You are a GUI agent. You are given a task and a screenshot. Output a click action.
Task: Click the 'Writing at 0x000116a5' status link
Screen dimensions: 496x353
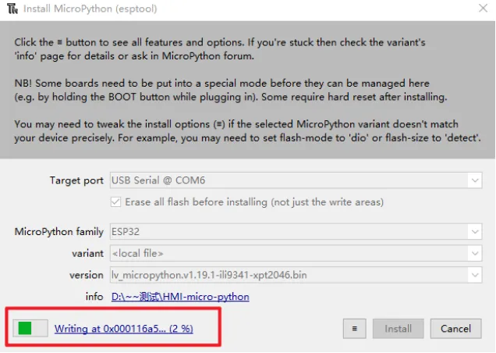[123, 329]
